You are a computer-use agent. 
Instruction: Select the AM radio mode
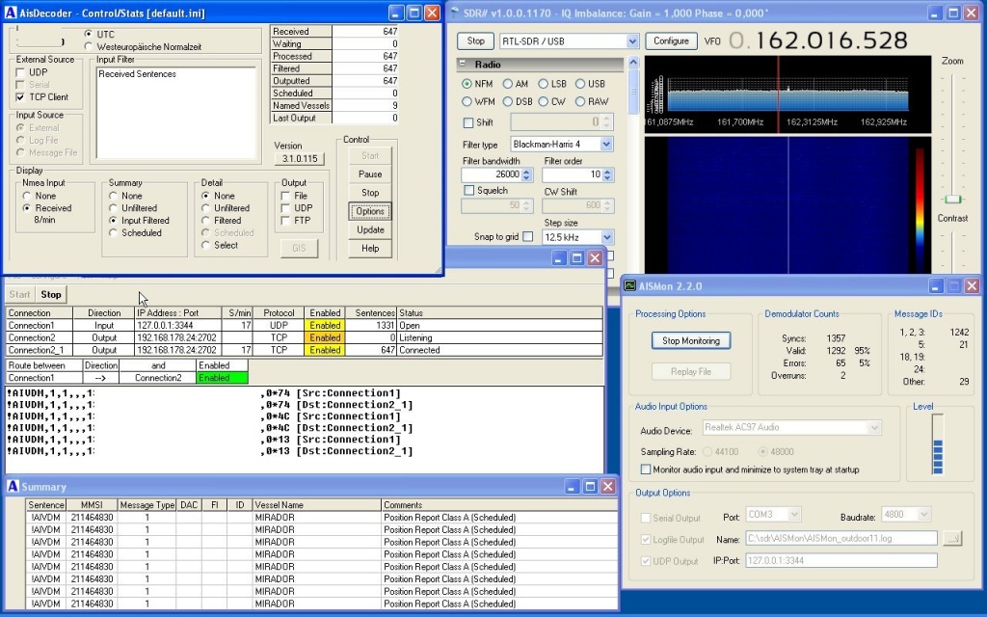pyautogui.click(x=508, y=84)
